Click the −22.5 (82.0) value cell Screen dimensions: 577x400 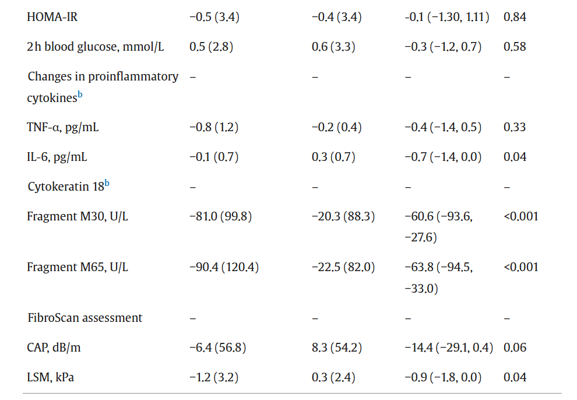tap(343, 268)
